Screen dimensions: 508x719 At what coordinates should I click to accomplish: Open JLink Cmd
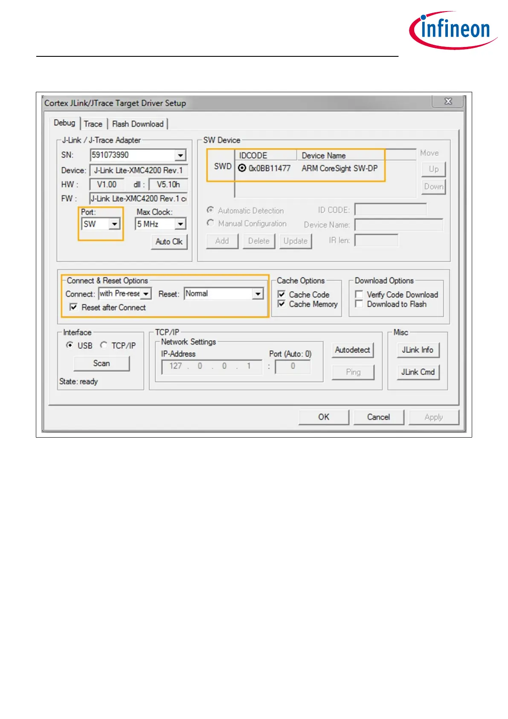pyautogui.click(x=418, y=372)
